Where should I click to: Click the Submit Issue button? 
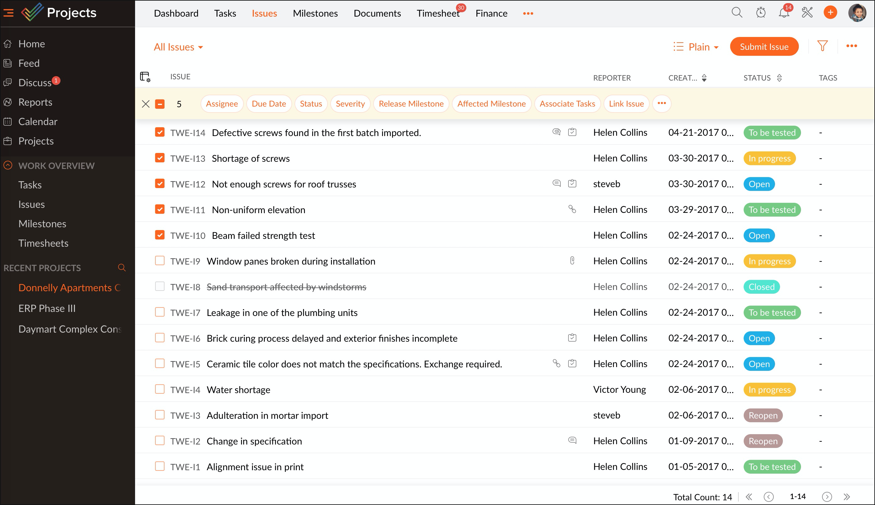pyautogui.click(x=764, y=46)
